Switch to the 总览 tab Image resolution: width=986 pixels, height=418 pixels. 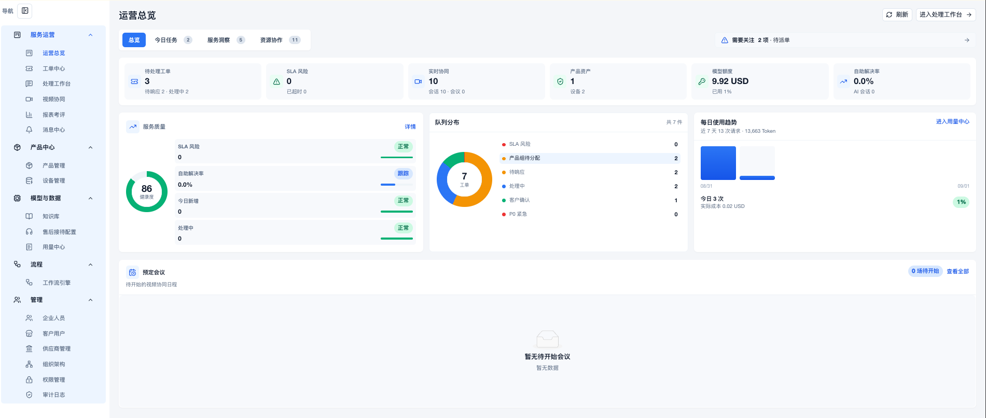pos(134,40)
